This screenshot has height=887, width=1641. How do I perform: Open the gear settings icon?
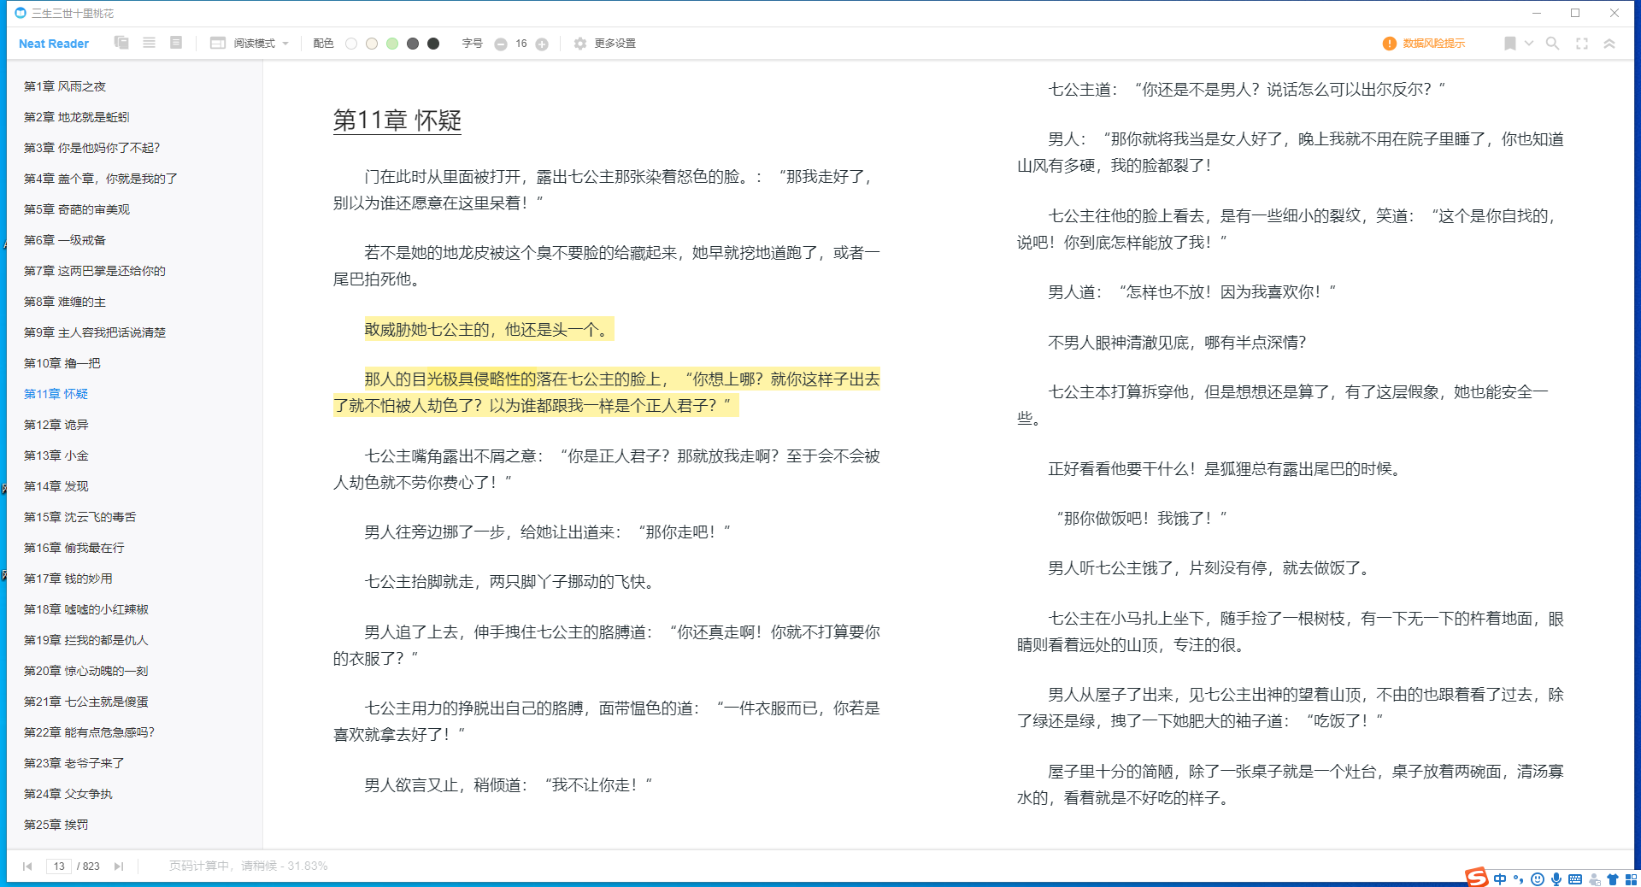580,44
